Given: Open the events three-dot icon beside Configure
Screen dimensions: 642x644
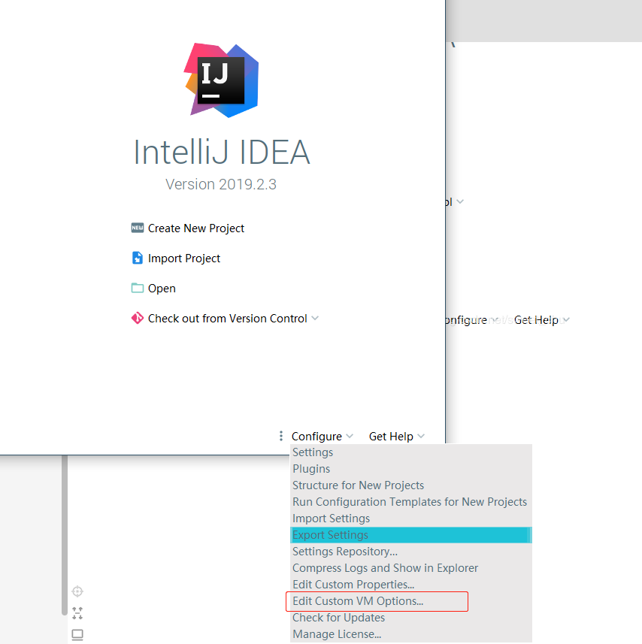Looking at the screenshot, I should click(281, 436).
